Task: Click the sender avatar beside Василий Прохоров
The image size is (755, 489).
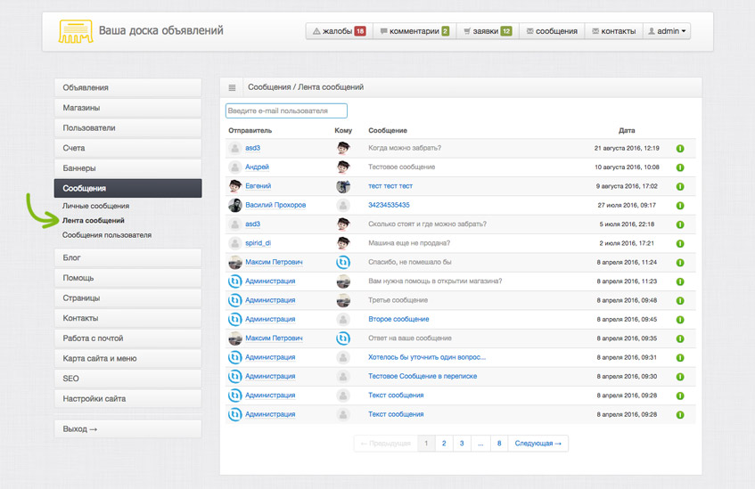Action: coord(235,205)
